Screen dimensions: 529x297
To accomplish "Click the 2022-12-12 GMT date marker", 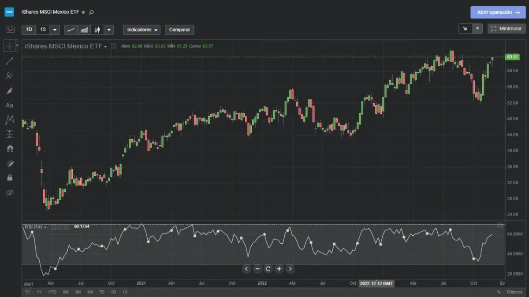I will [x=376, y=283].
